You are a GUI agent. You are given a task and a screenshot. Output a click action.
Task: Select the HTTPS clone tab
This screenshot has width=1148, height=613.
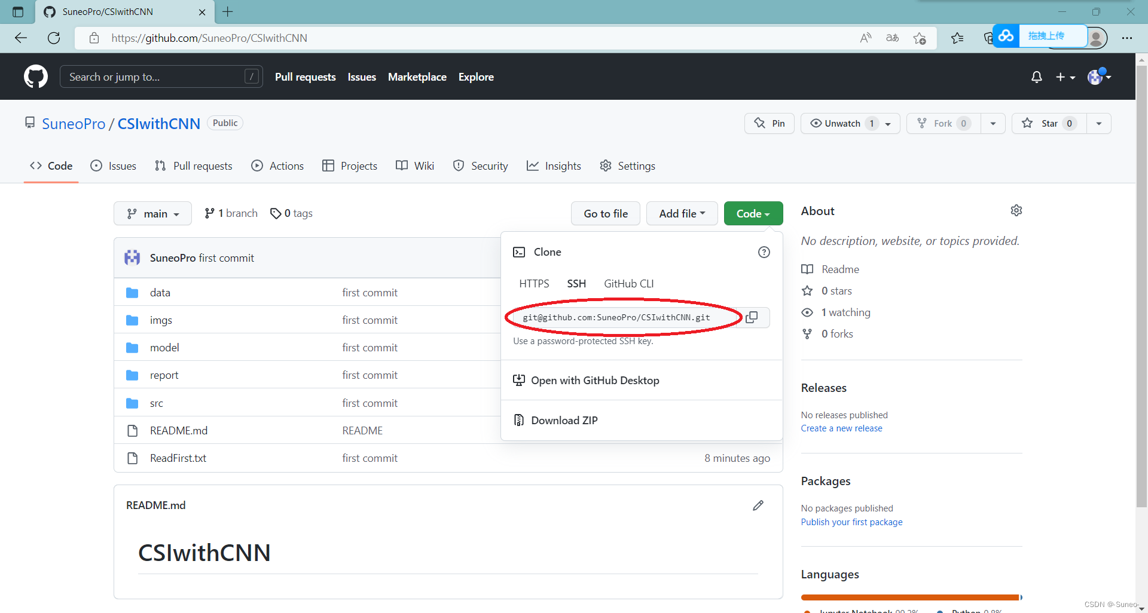coord(534,284)
